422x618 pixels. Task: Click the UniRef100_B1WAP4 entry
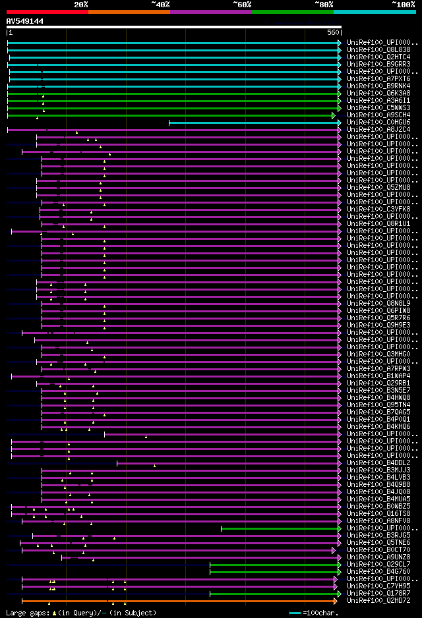tap(378, 376)
